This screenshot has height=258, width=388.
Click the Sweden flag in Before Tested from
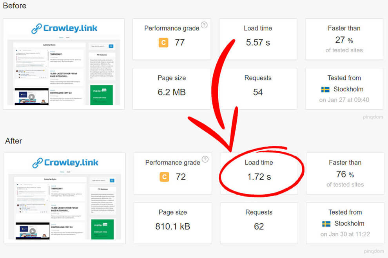tap(325, 90)
